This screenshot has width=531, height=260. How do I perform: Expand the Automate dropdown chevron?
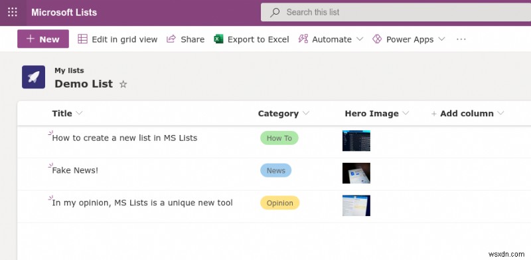click(360, 39)
